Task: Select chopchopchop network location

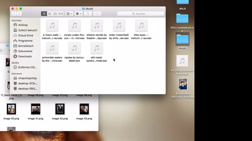Action: [25, 78]
